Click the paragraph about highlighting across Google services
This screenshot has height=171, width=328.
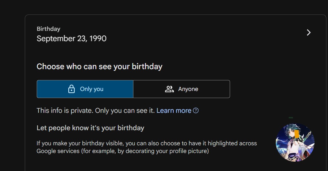[x=147, y=147]
